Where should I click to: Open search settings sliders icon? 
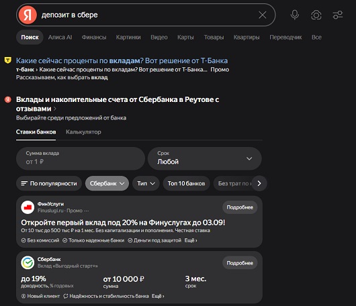pyautogui.click(x=338, y=15)
